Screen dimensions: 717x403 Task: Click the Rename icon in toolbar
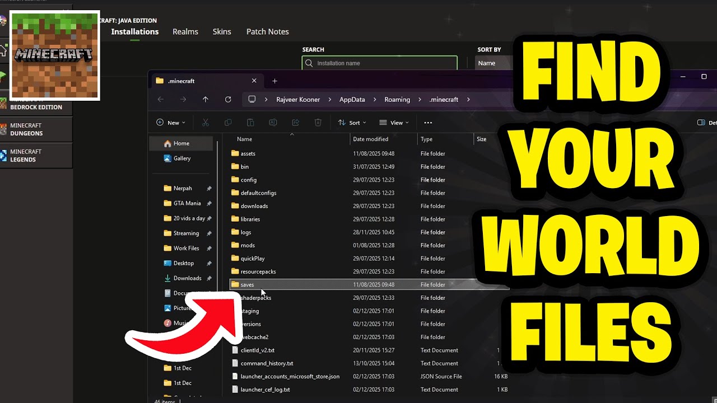click(273, 123)
